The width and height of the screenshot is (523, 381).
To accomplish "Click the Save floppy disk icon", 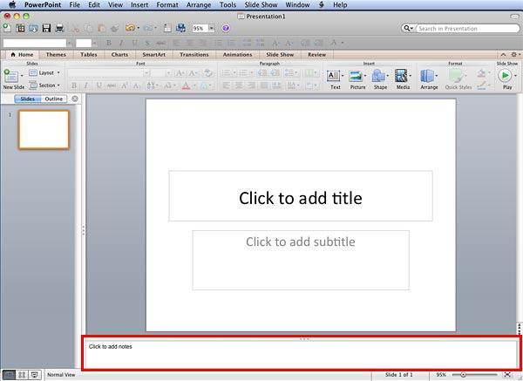I will 47,29.
